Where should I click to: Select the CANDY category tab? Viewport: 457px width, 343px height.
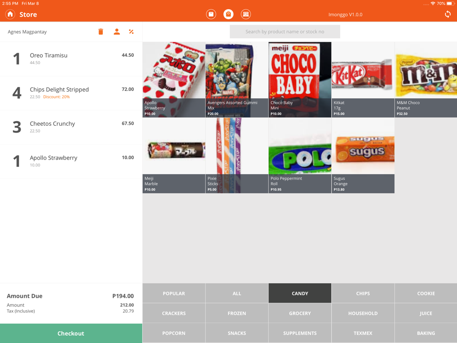click(300, 294)
